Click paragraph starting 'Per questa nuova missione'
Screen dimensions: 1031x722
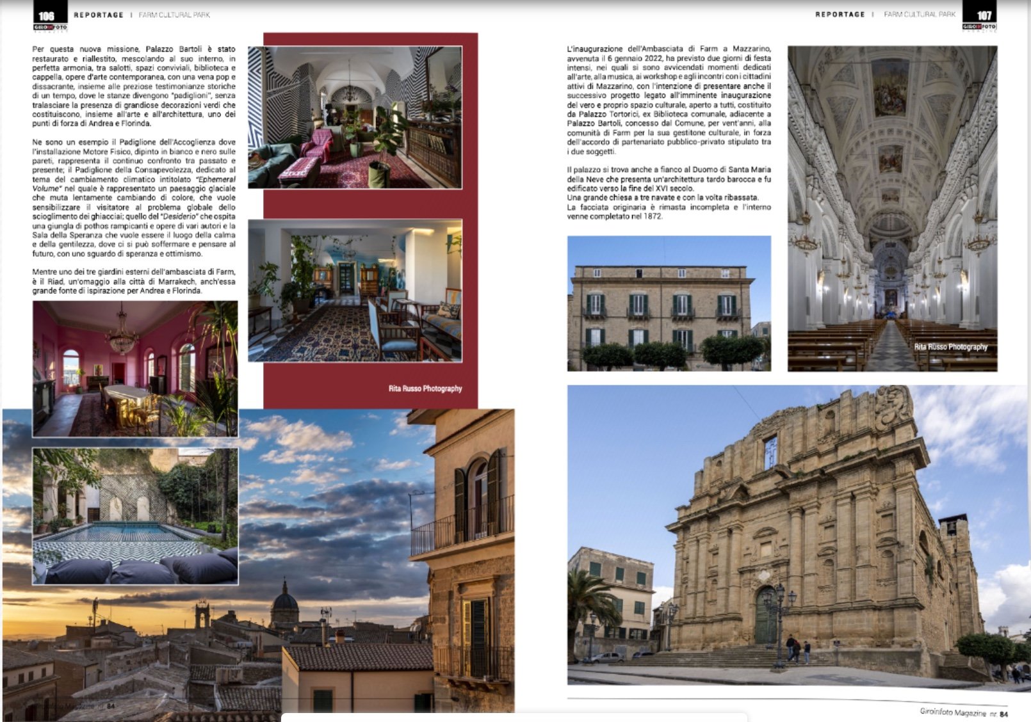pos(134,86)
